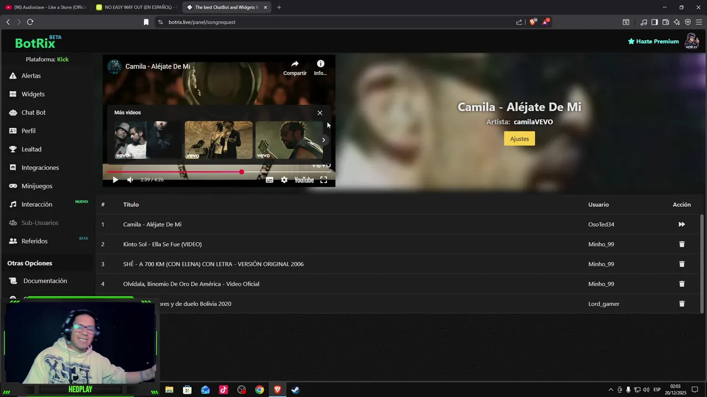
Task: Click Compartir on the video
Action: [295, 68]
